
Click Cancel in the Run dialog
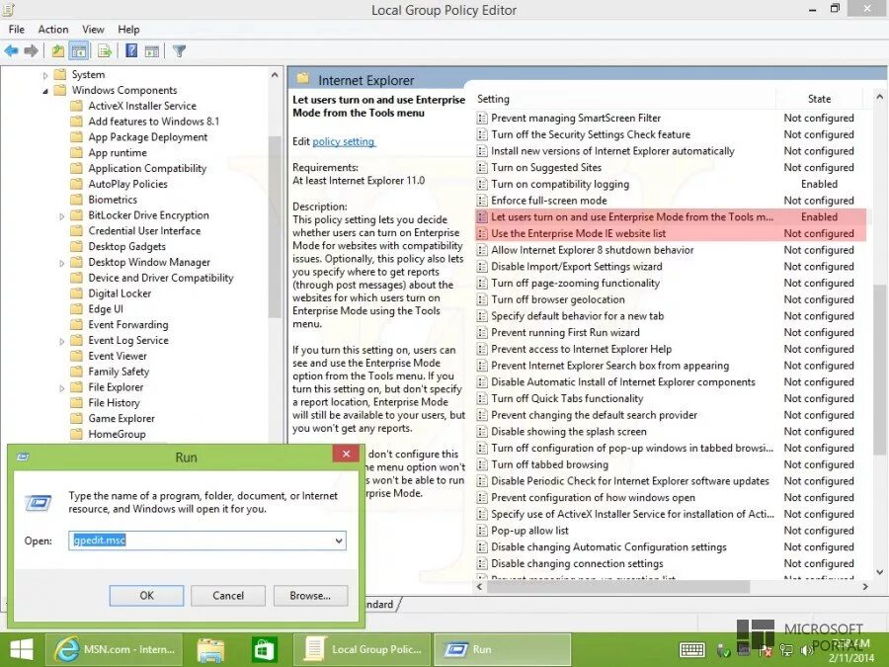point(228,596)
